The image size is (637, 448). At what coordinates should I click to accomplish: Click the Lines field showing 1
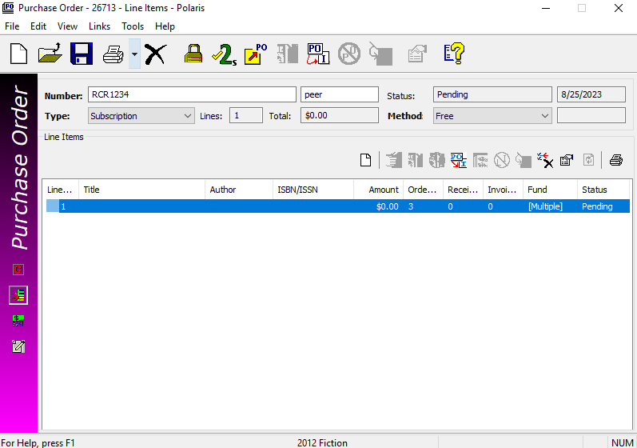coord(246,115)
